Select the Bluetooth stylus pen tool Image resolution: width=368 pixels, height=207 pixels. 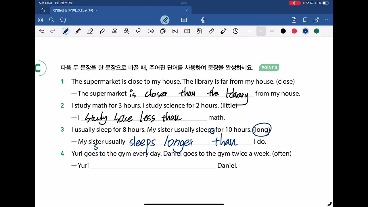[66, 31]
